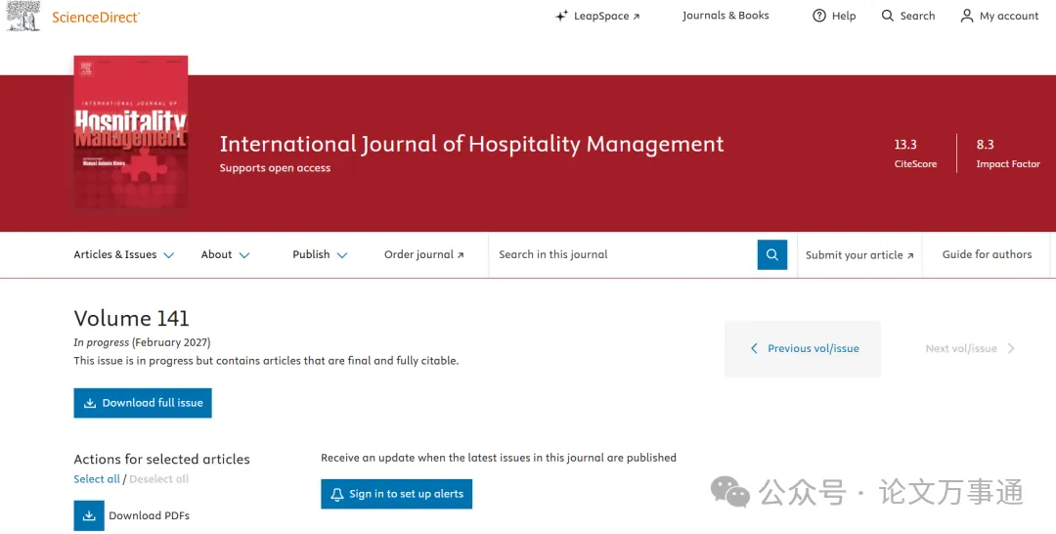Viewport: 1056px width, 534px height.
Task: Click download icon in Download full issue
Action: (90, 403)
